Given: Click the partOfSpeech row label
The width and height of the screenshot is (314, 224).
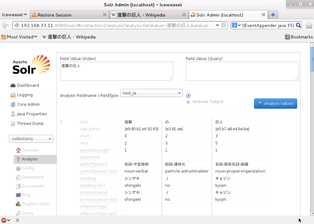Looking at the screenshot, I should tap(94, 164).
